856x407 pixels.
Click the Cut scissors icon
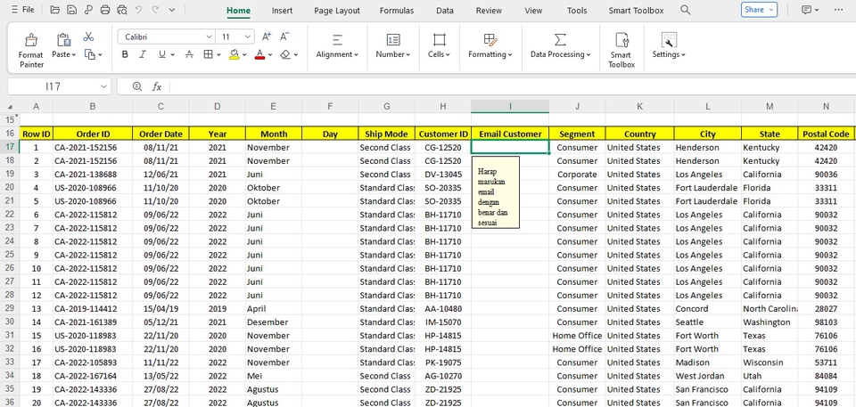[x=88, y=37]
